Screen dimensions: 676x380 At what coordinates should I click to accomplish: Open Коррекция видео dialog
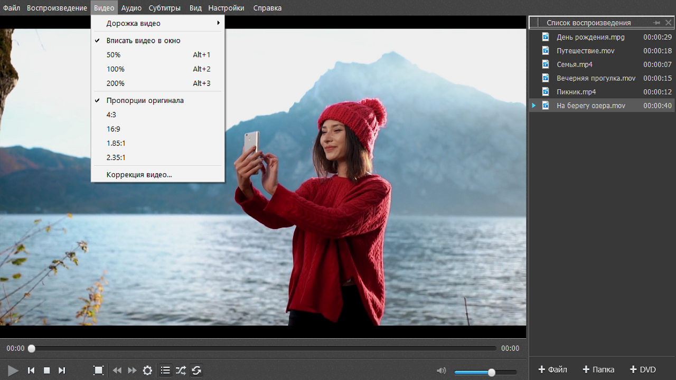click(158, 174)
